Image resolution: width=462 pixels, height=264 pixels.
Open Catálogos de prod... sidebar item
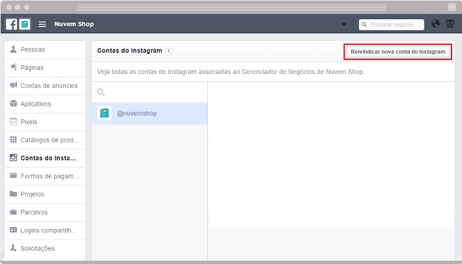(45, 140)
